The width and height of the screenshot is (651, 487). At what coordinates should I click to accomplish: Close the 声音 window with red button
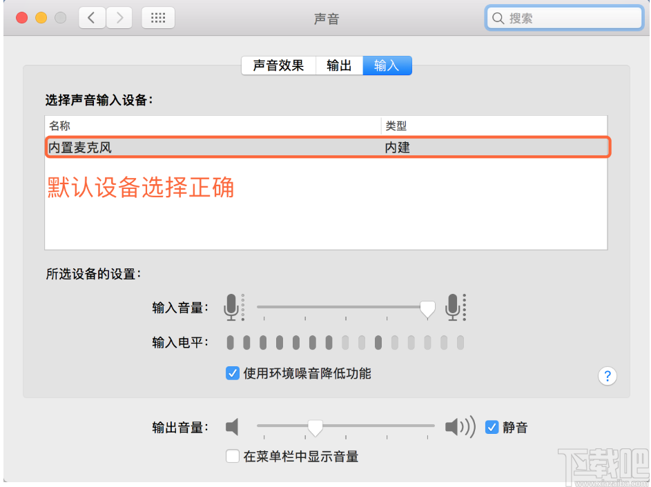coord(21,18)
